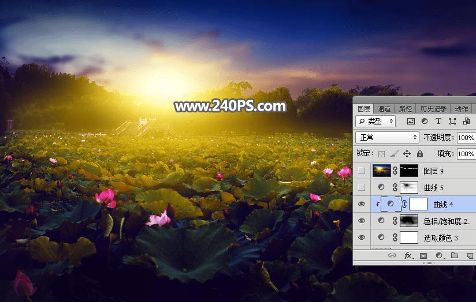Click the 曲线 5 adjustment icon
Screen dimensions: 476x302
pos(381,187)
